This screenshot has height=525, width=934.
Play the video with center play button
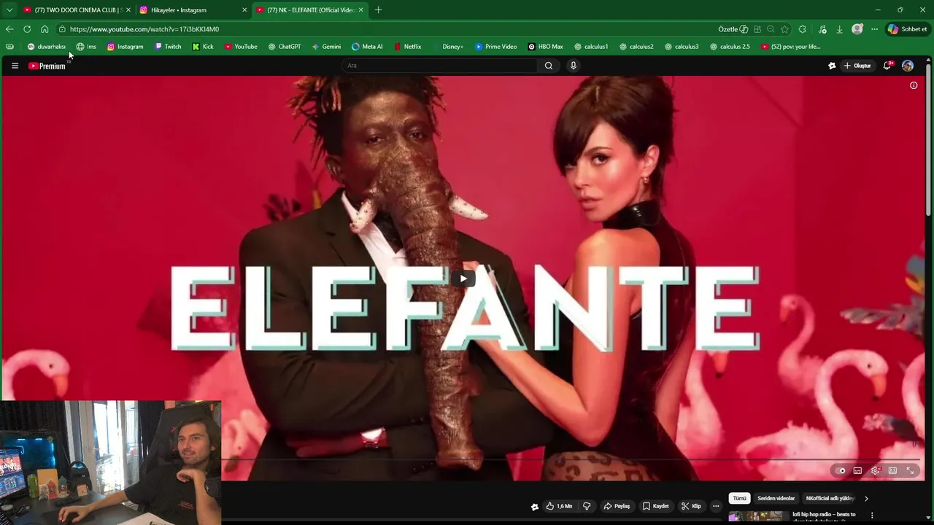[x=463, y=279]
